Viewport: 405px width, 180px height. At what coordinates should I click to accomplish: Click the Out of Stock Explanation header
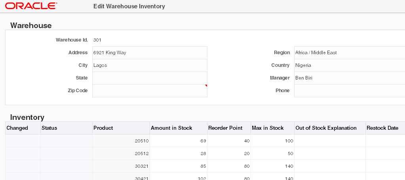[330, 128]
